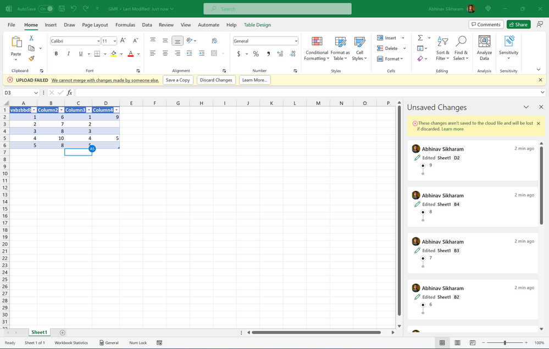Open the Comments button
The image size is (549, 349).
[486, 25]
